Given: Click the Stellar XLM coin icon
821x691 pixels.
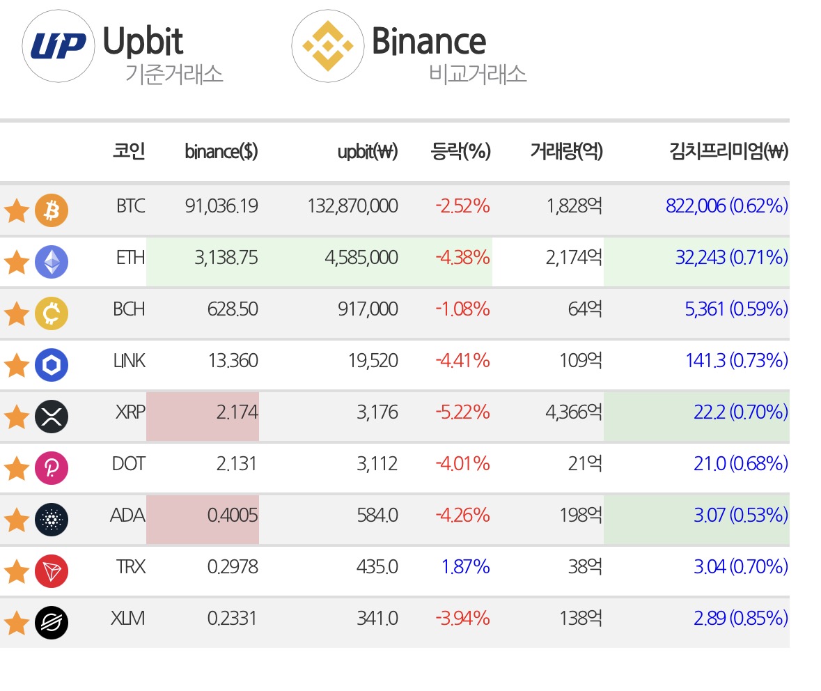Looking at the screenshot, I should tap(52, 622).
